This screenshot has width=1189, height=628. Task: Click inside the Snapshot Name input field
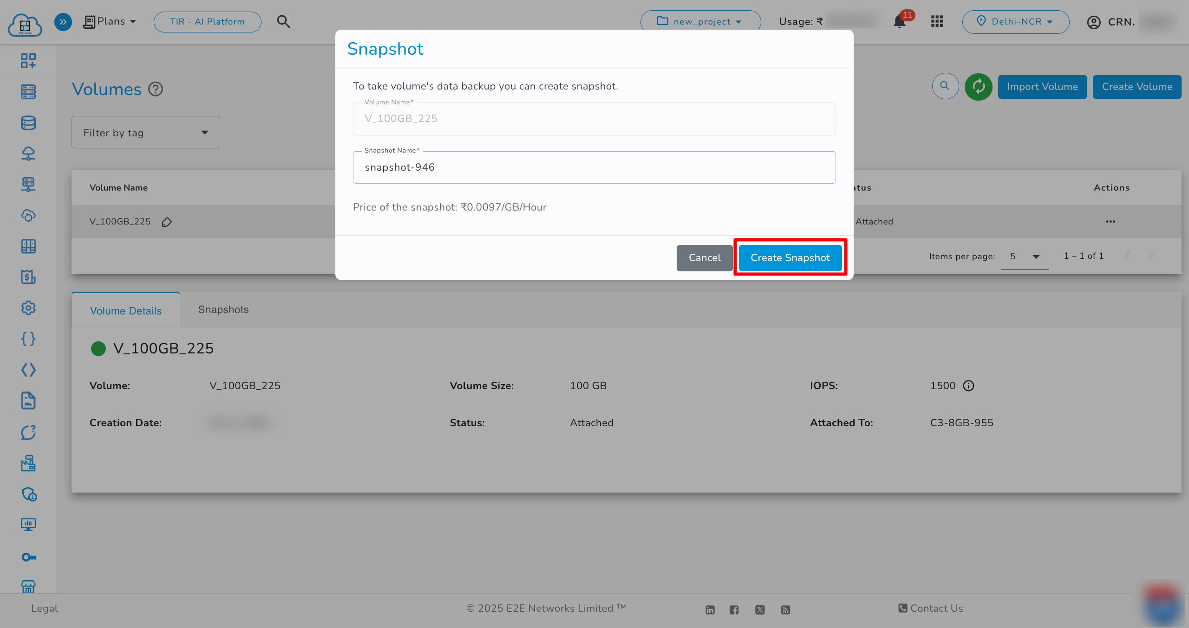point(594,167)
